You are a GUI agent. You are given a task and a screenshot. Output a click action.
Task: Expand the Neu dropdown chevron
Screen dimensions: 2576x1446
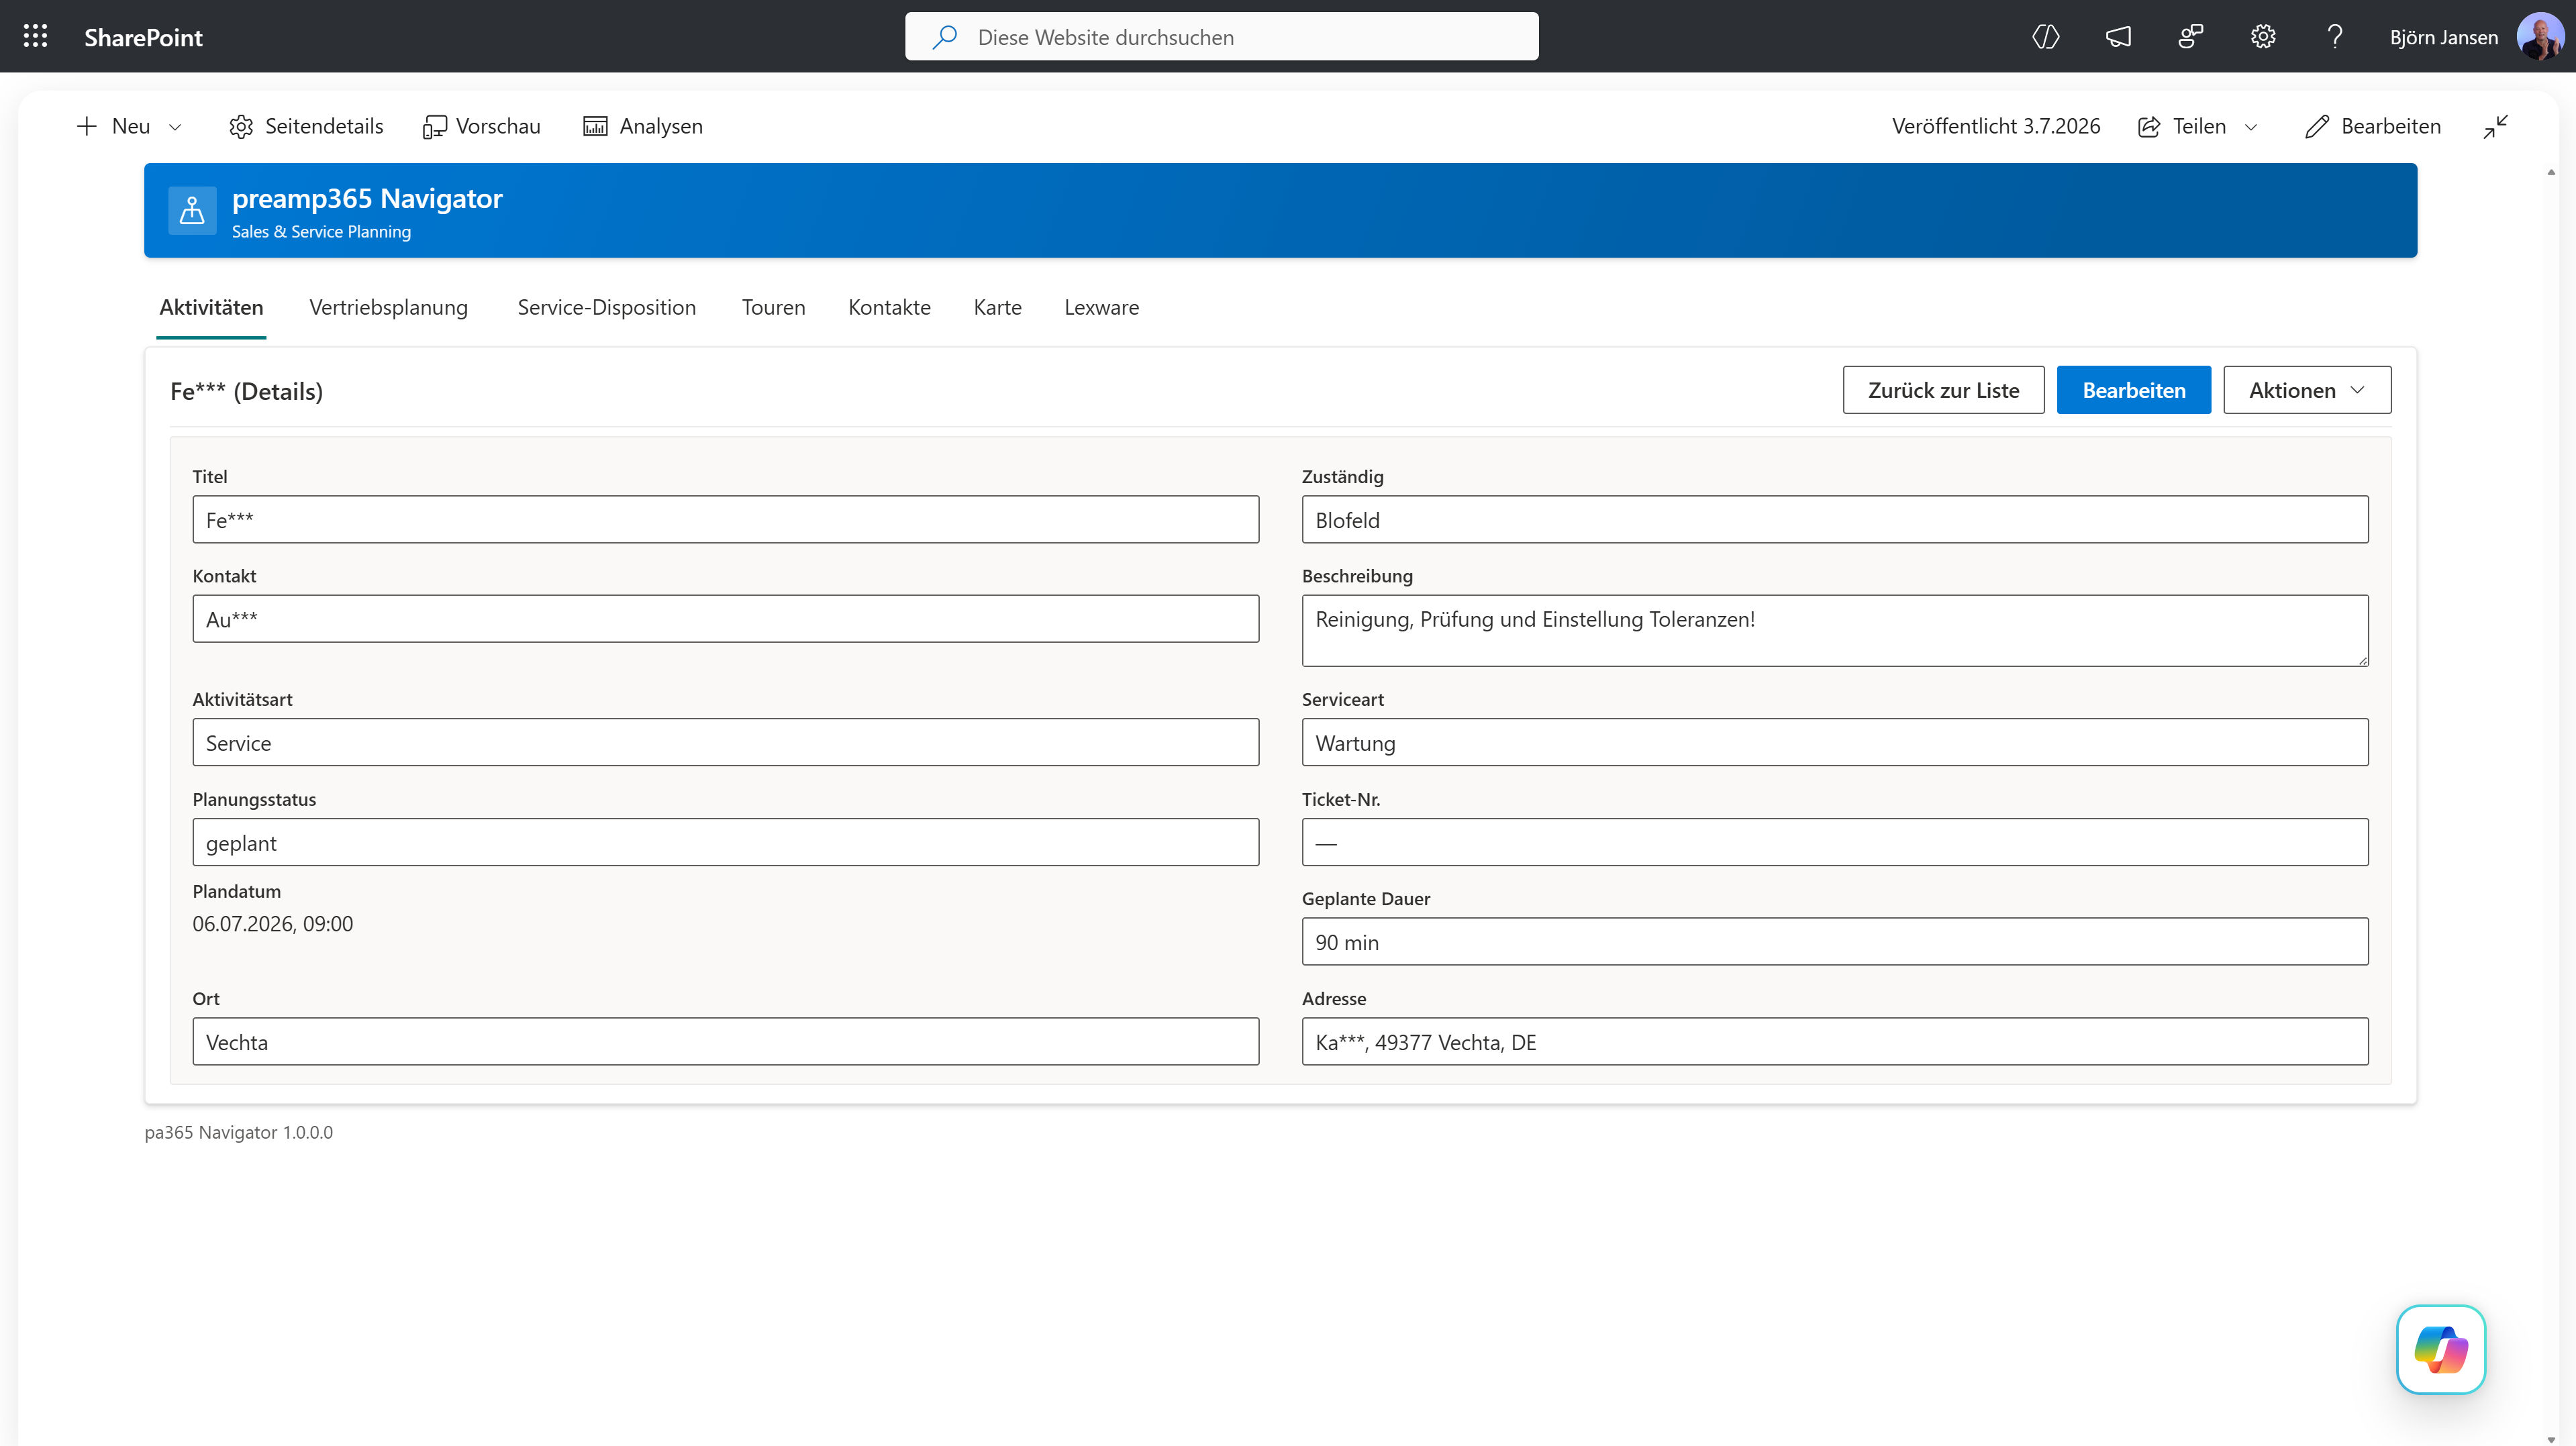[x=175, y=127]
